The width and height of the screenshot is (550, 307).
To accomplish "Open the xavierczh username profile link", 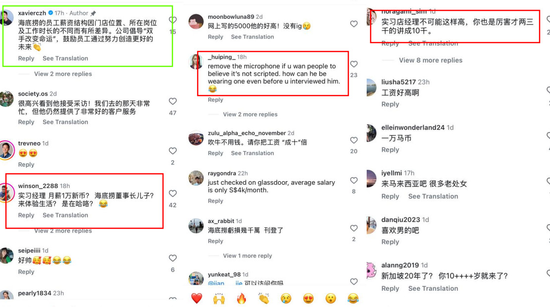I will (32, 13).
